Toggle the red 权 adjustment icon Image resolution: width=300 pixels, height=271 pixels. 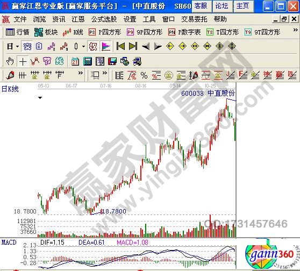pyautogui.click(x=93, y=46)
